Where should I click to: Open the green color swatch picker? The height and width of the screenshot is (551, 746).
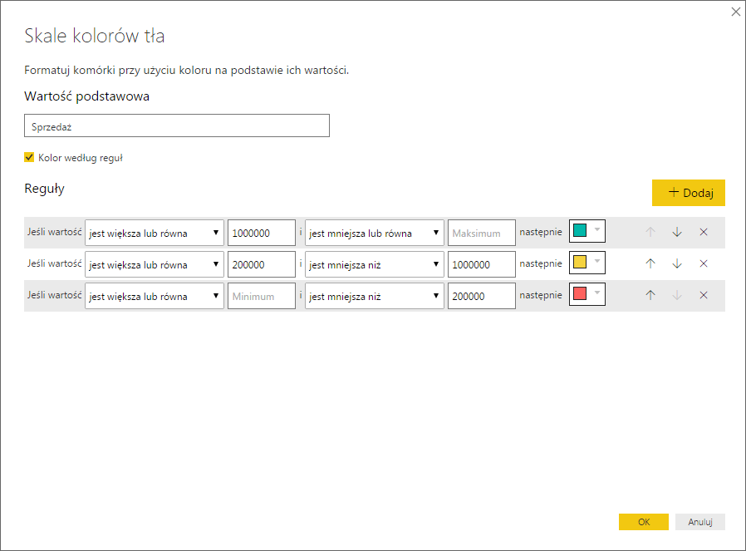[x=586, y=232]
